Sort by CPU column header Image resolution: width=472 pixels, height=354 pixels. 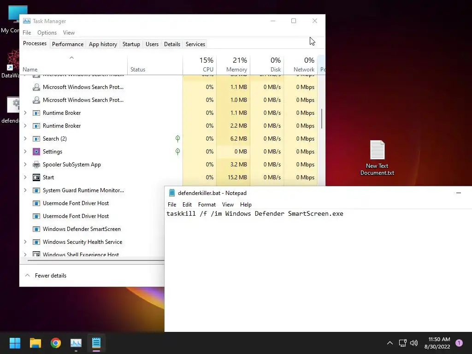[x=200, y=65]
